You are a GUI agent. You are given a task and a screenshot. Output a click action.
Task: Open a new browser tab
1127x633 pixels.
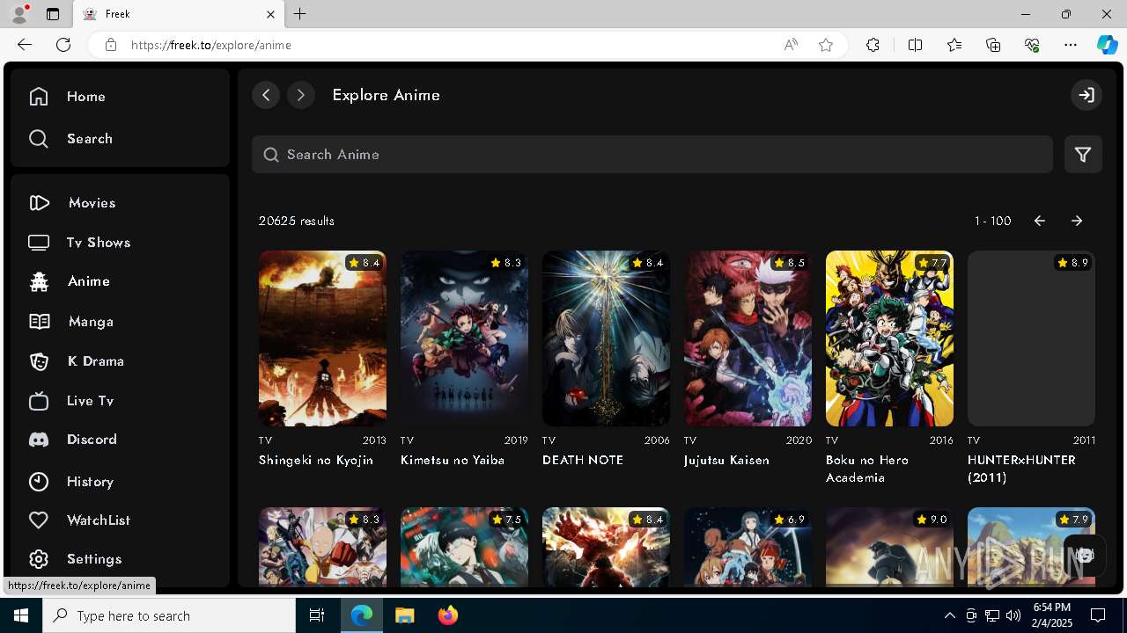(x=300, y=14)
